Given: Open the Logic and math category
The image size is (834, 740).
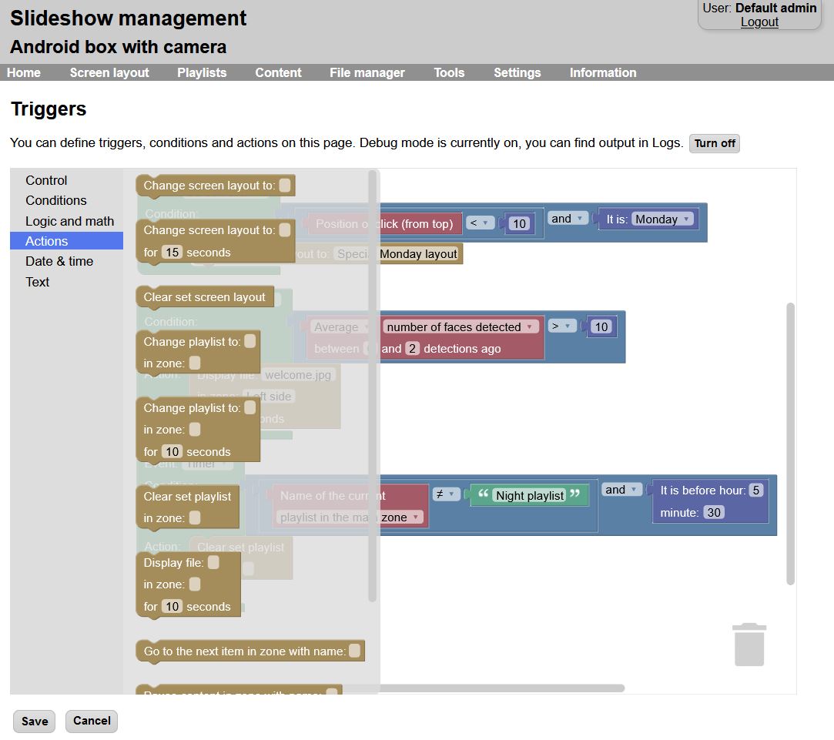Looking at the screenshot, I should point(69,221).
